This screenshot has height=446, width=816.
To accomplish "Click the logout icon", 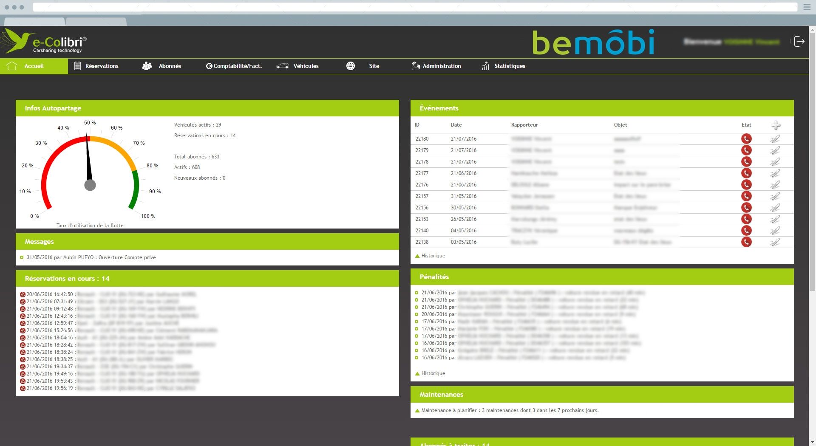I will (799, 42).
